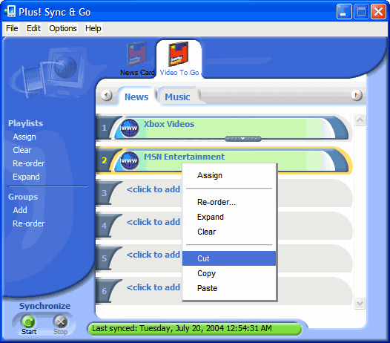The width and height of the screenshot is (390, 343).
Task: Expand Xbox Videos using the chevron handle
Action: [x=242, y=139]
